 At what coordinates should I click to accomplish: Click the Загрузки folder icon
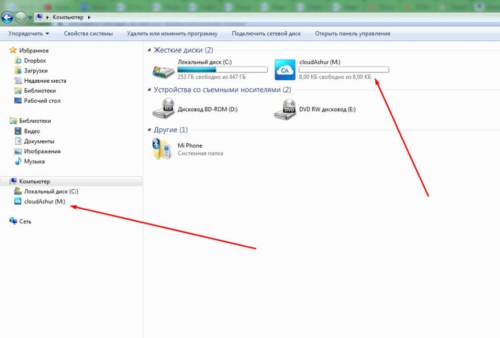(x=18, y=71)
